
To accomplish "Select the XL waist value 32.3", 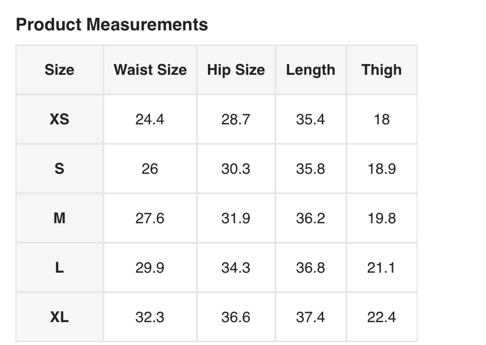I will point(150,317).
